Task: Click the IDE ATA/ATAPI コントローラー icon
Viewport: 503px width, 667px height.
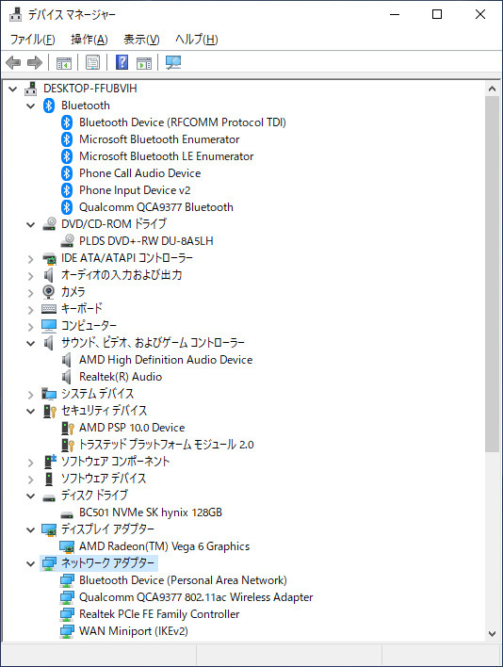Action: 49,258
